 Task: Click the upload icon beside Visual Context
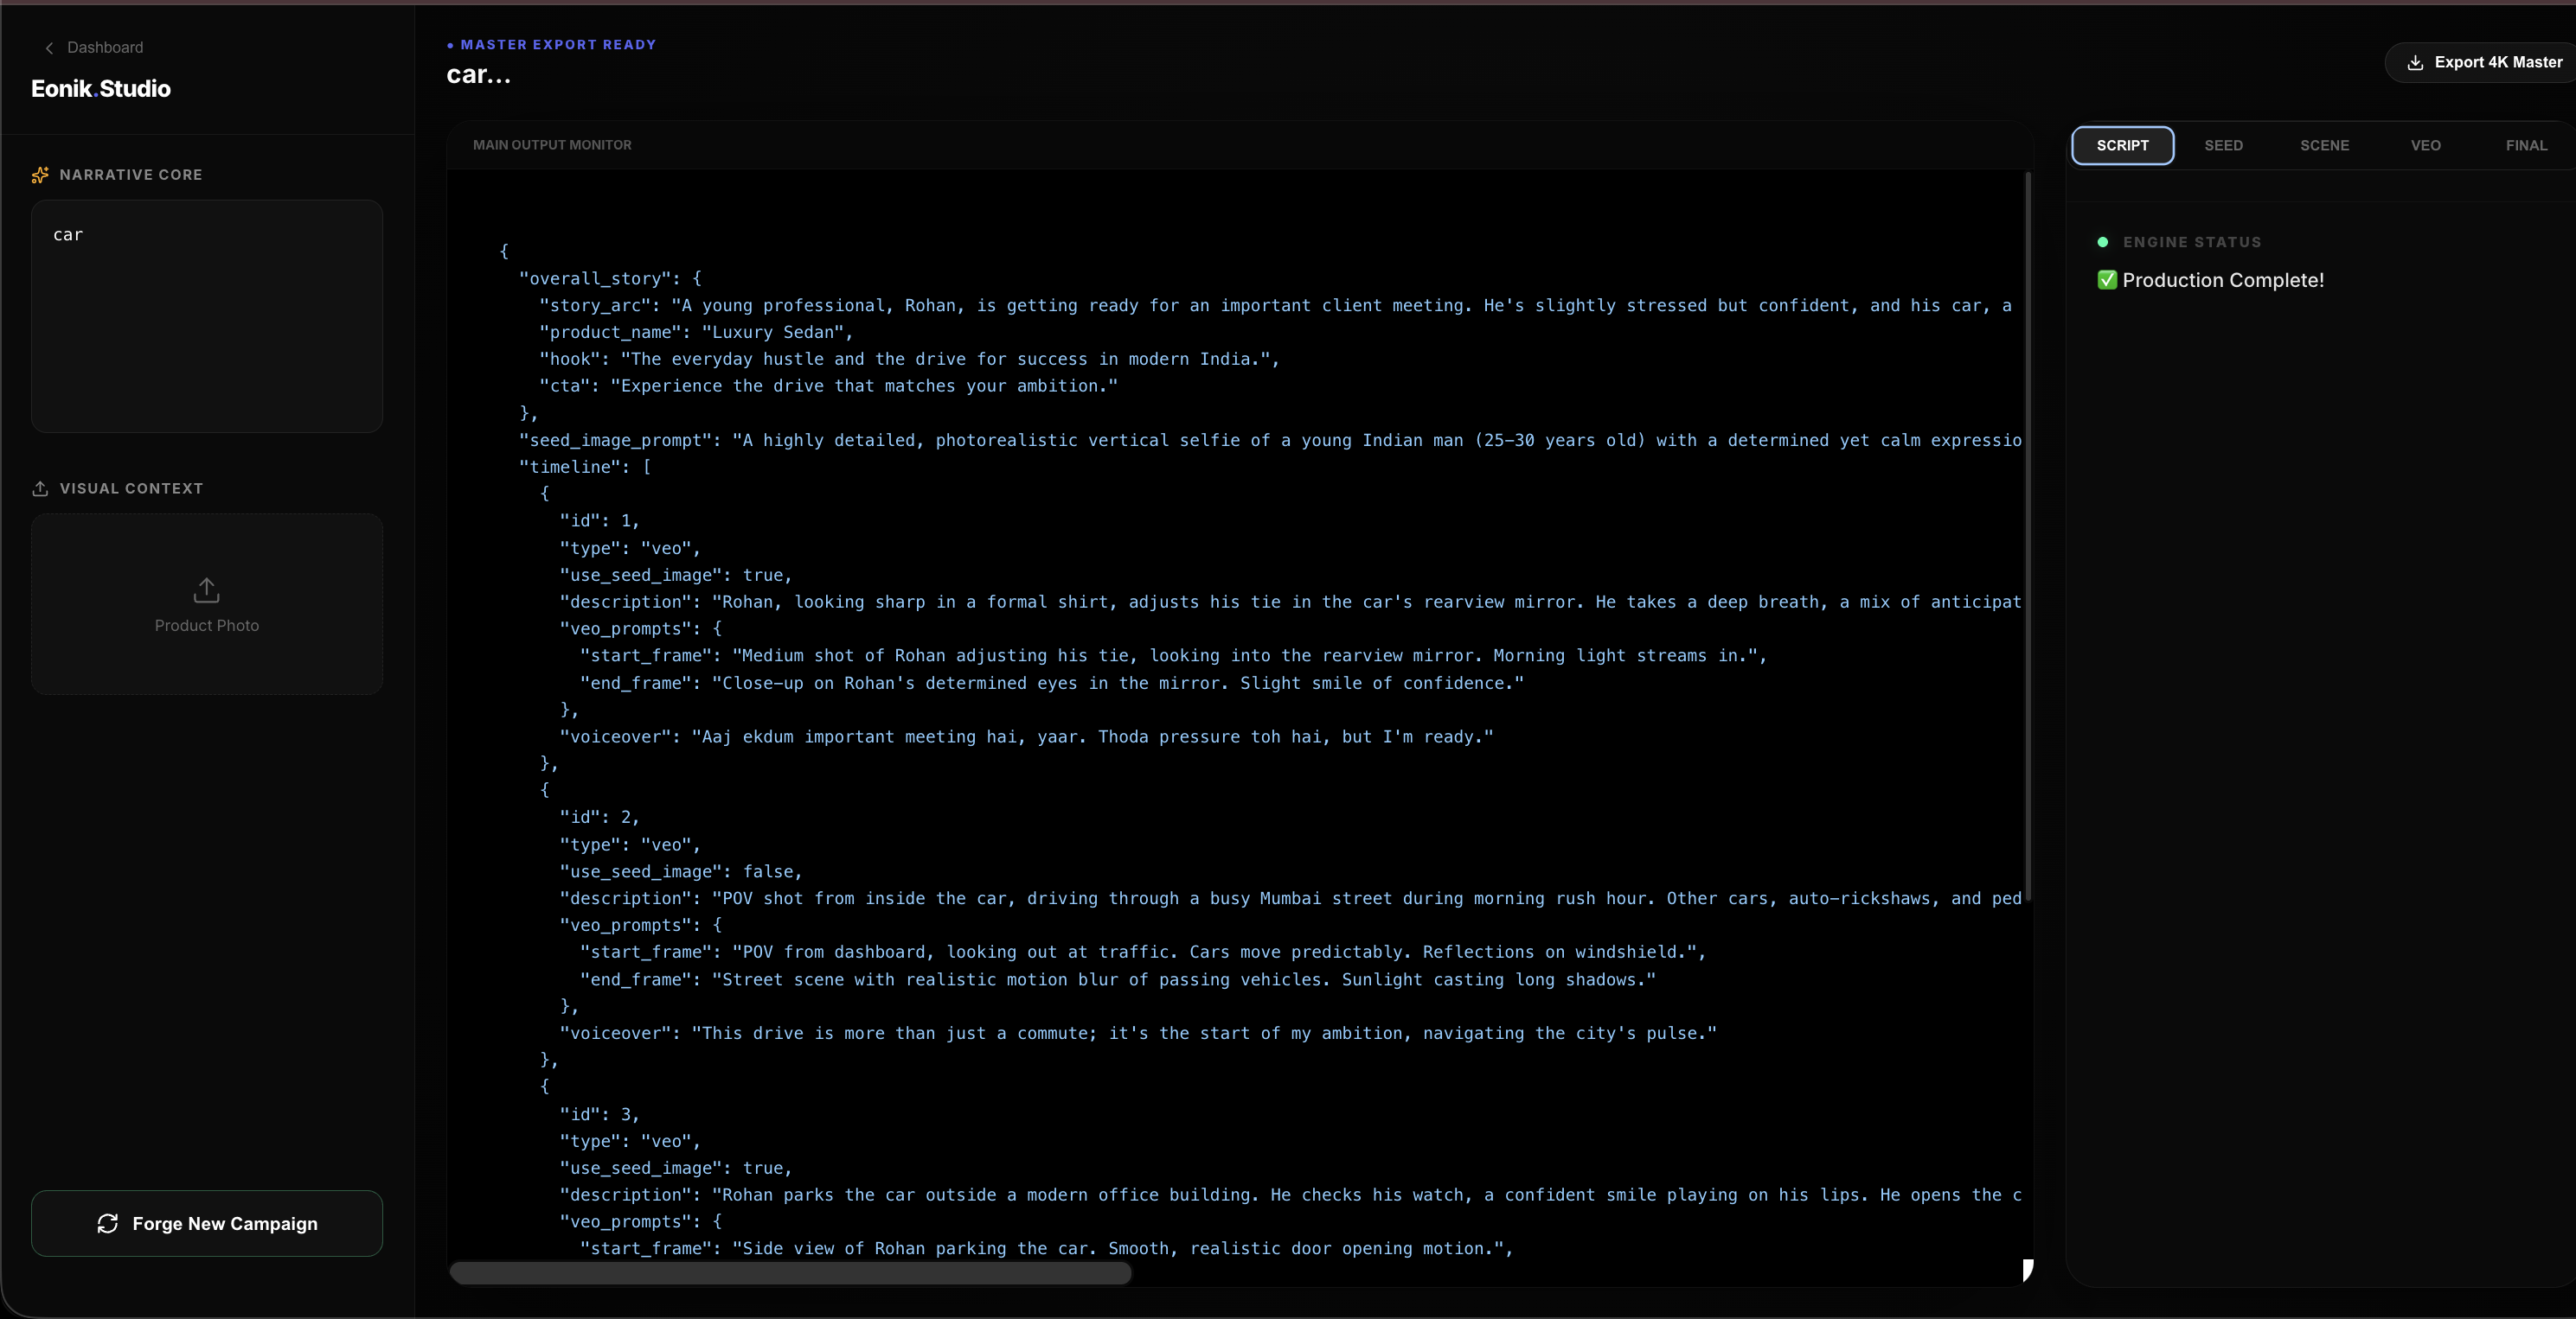coord(40,488)
